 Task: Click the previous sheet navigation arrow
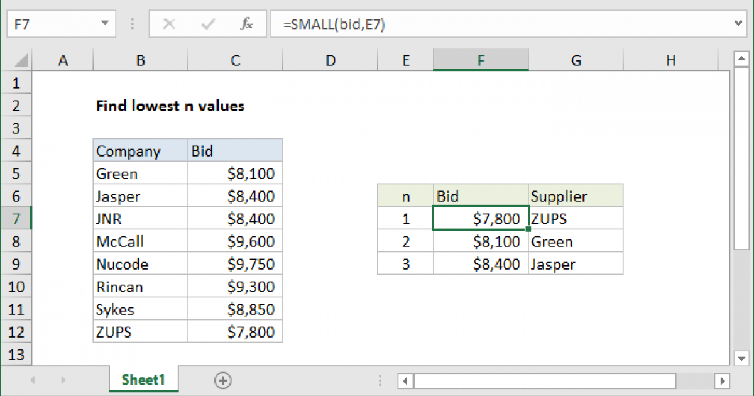pos(32,380)
